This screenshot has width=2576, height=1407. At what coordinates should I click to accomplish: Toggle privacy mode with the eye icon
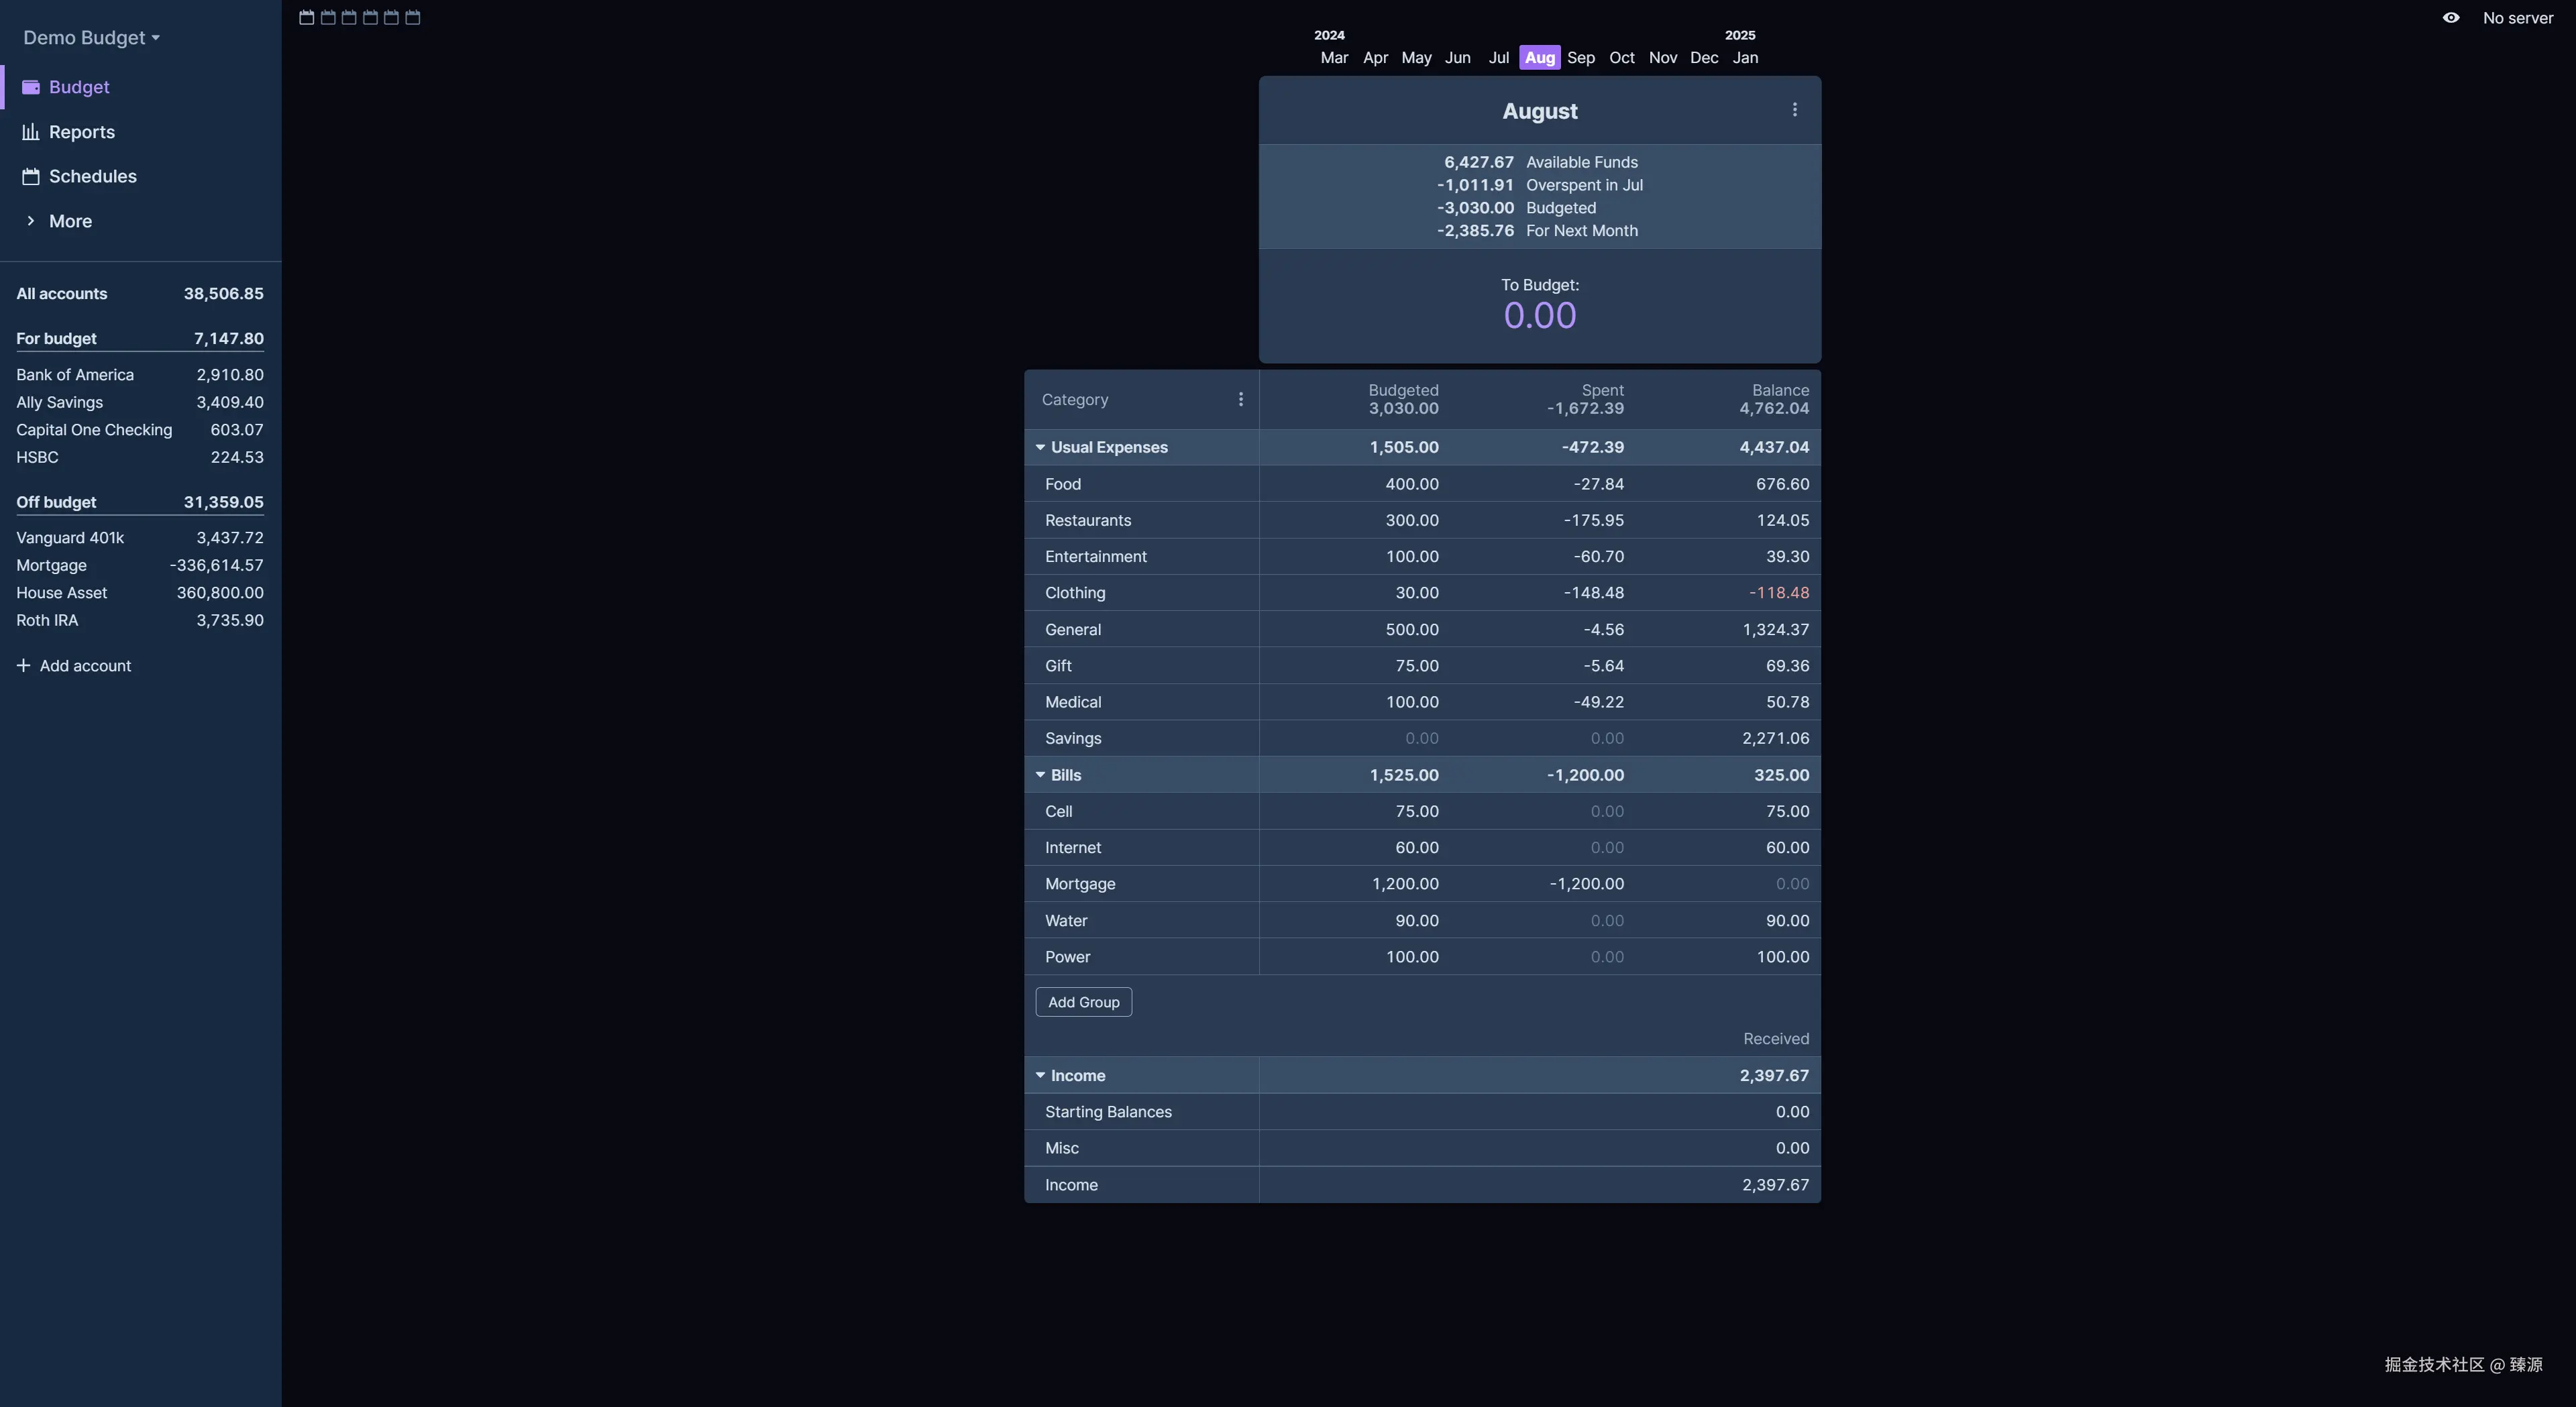[x=2450, y=18]
